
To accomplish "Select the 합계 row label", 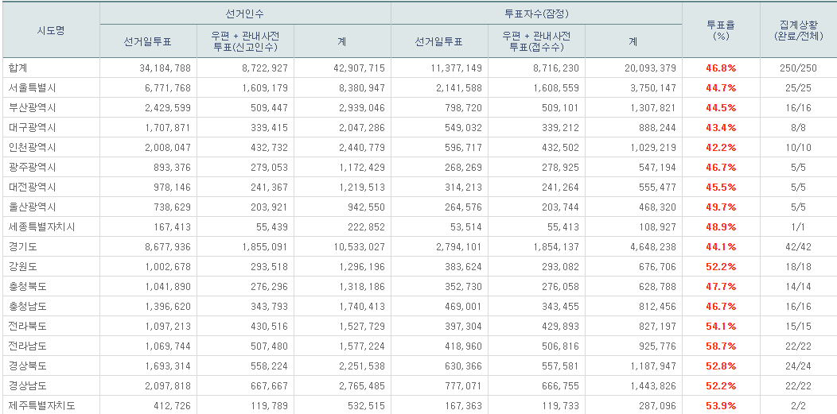I will [16, 68].
